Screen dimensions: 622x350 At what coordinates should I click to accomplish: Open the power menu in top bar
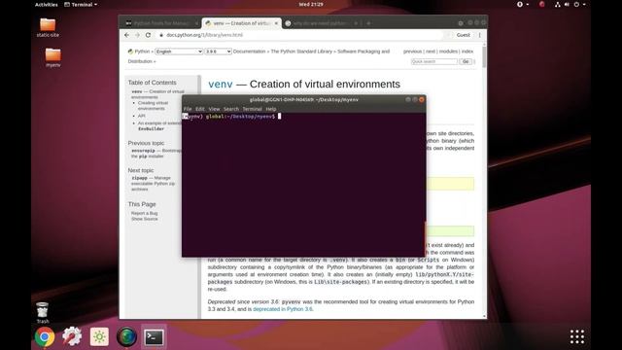579,4
